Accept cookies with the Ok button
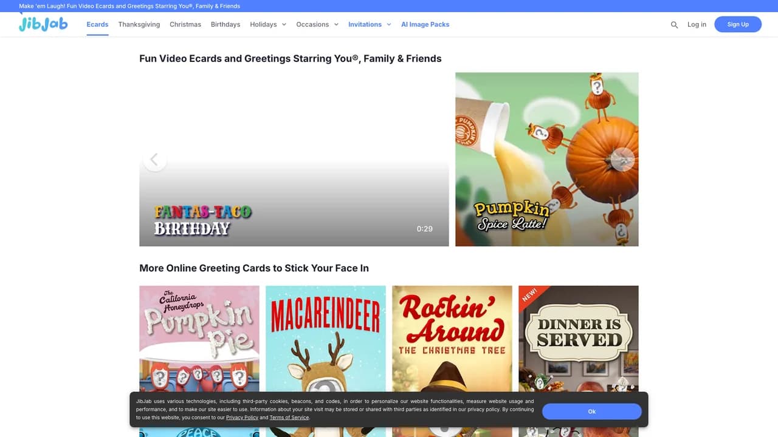Screen dimensions: 778x437 pos(592,412)
